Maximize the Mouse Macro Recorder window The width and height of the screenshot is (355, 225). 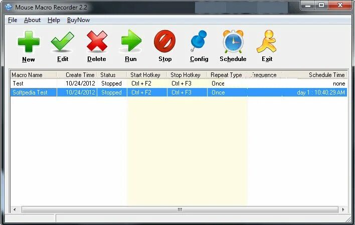point(321,5)
